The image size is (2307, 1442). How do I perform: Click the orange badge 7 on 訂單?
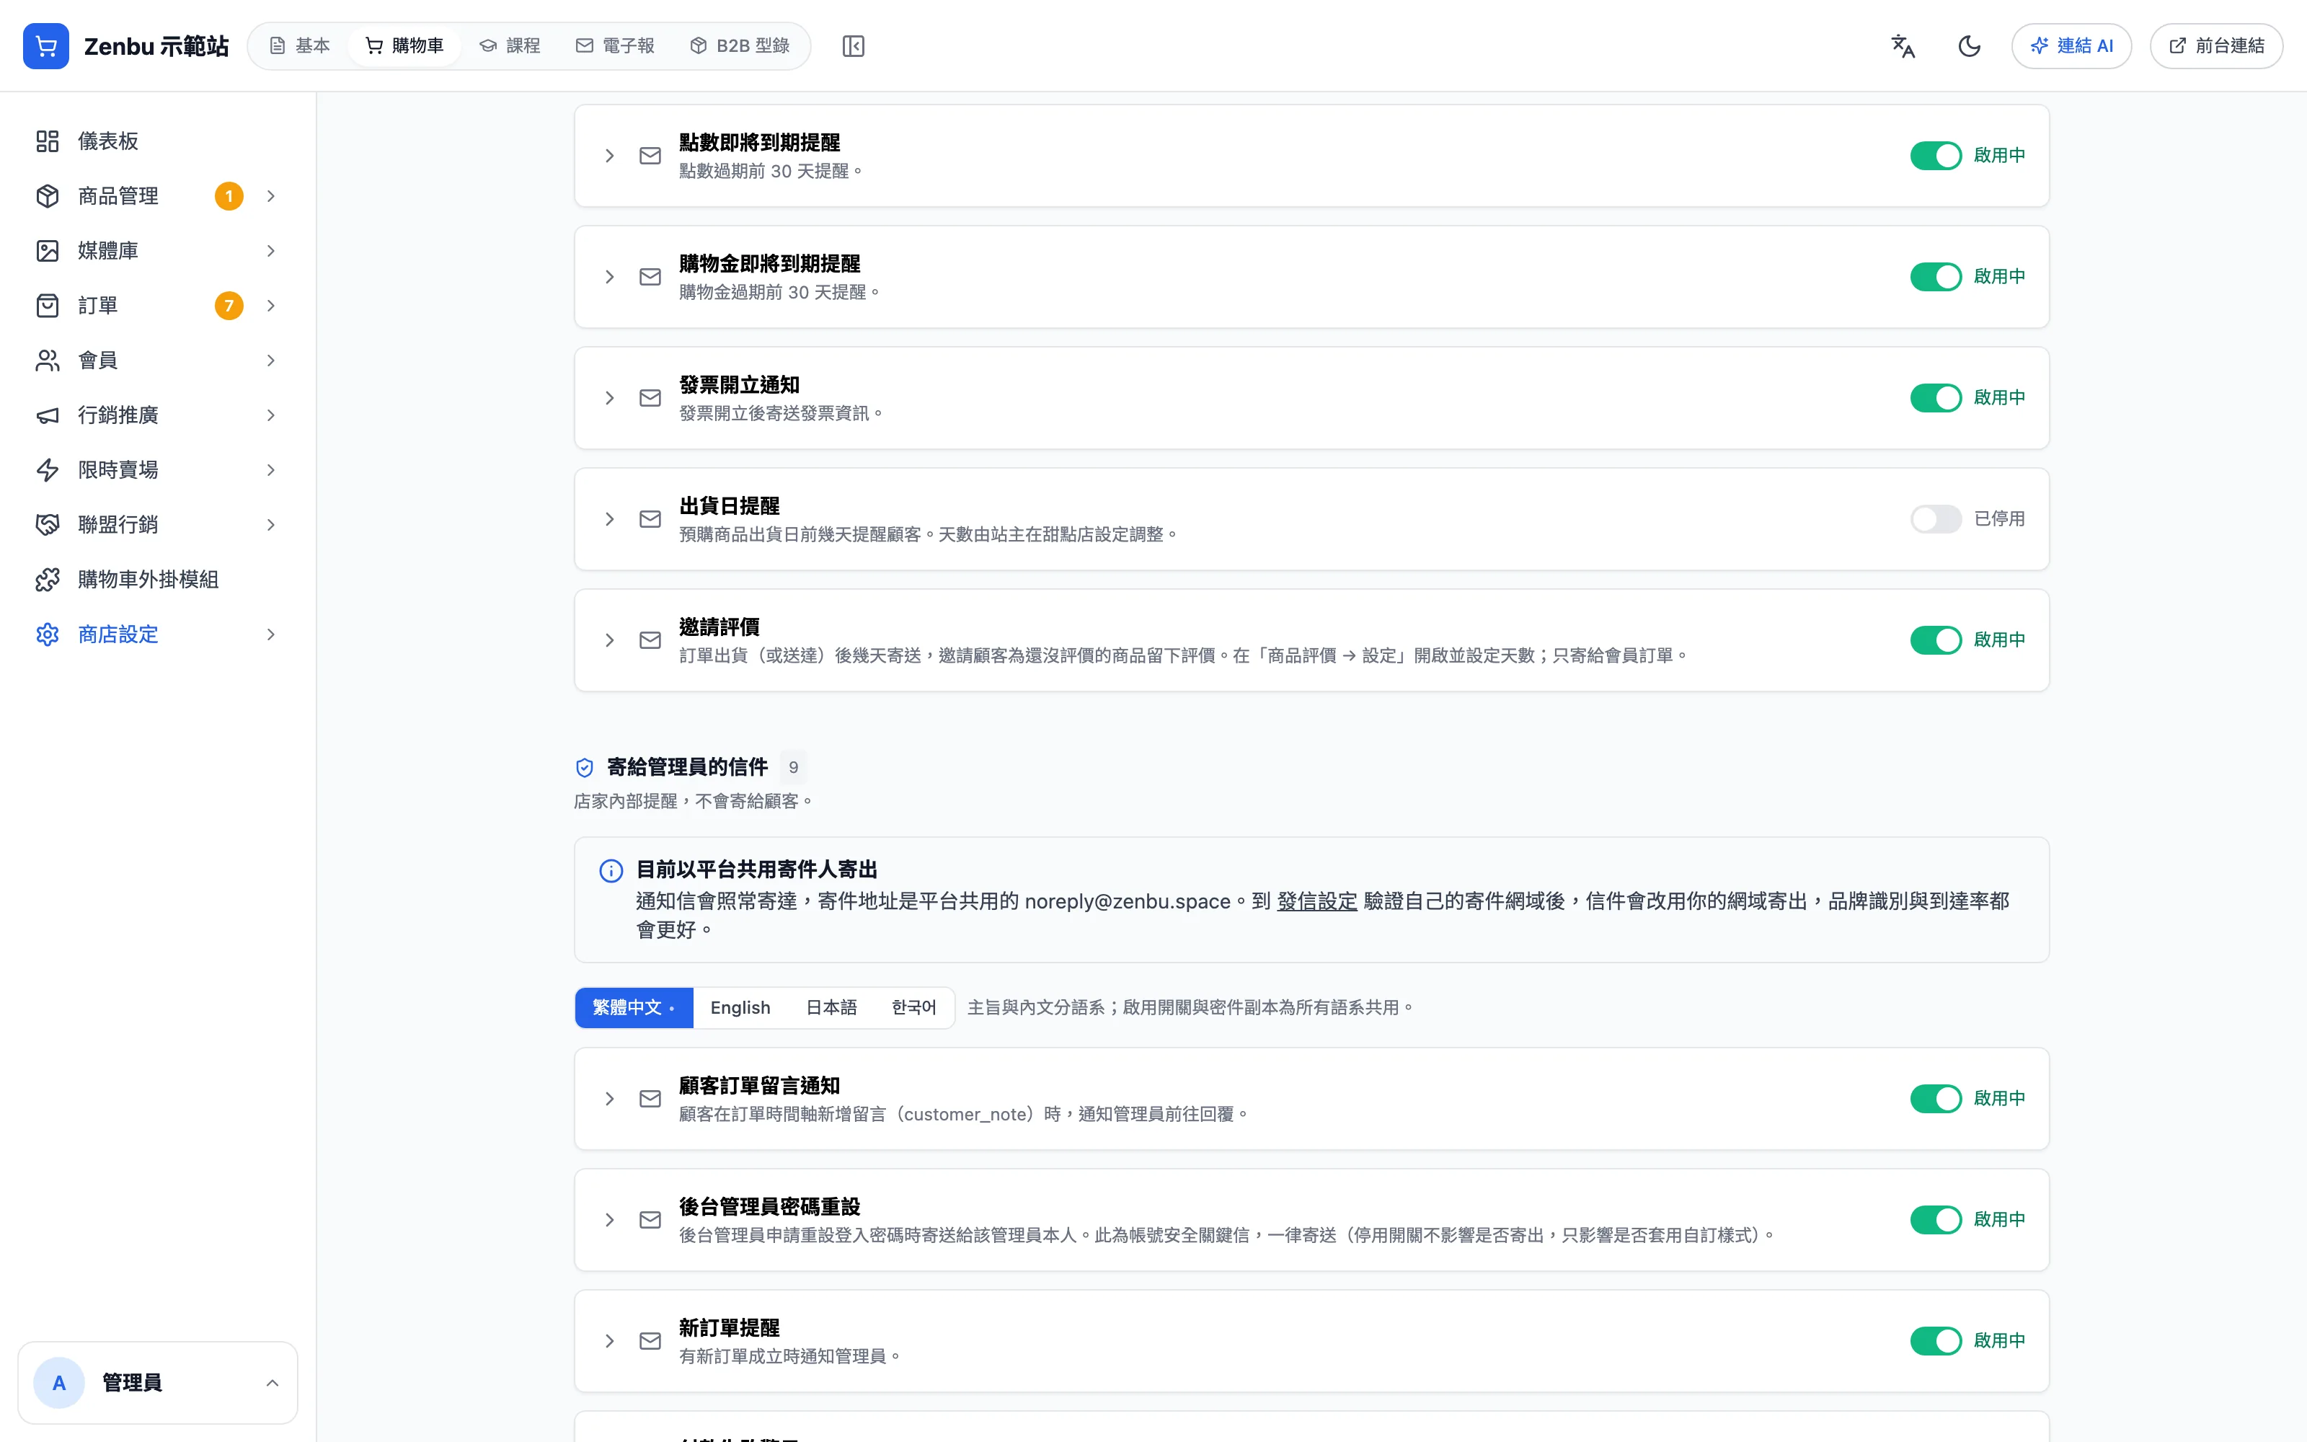[229, 305]
